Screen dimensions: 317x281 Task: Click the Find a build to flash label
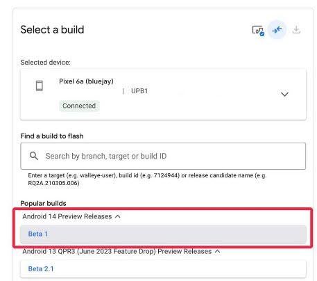pos(52,136)
